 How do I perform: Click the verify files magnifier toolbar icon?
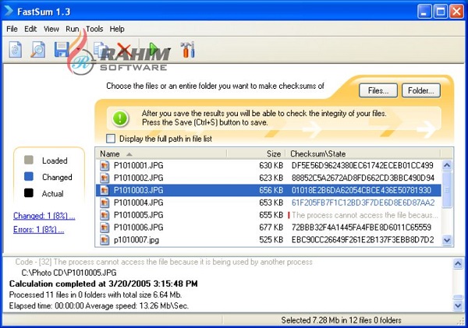pos(38,49)
